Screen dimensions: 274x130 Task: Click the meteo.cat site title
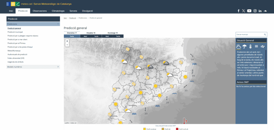[x=46, y=4]
